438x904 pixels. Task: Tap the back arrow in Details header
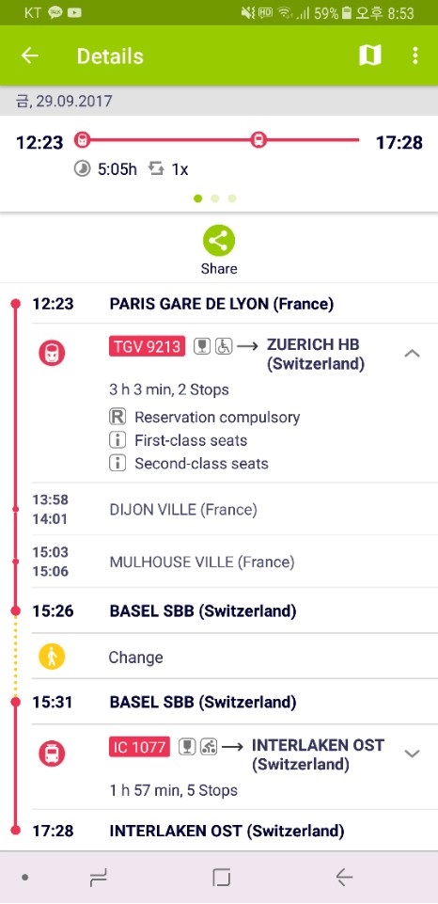tap(29, 56)
